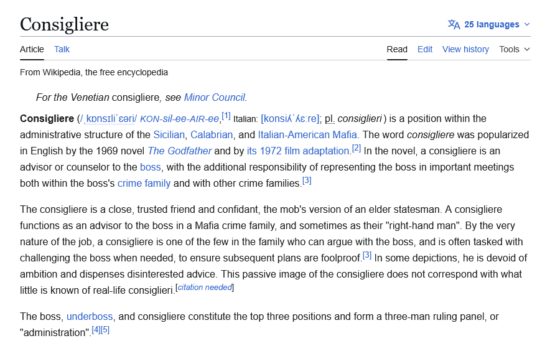555x356 pixels.
Task: Open The Godfather novel link
Action: pyautogui.click(x=179, y=151)
